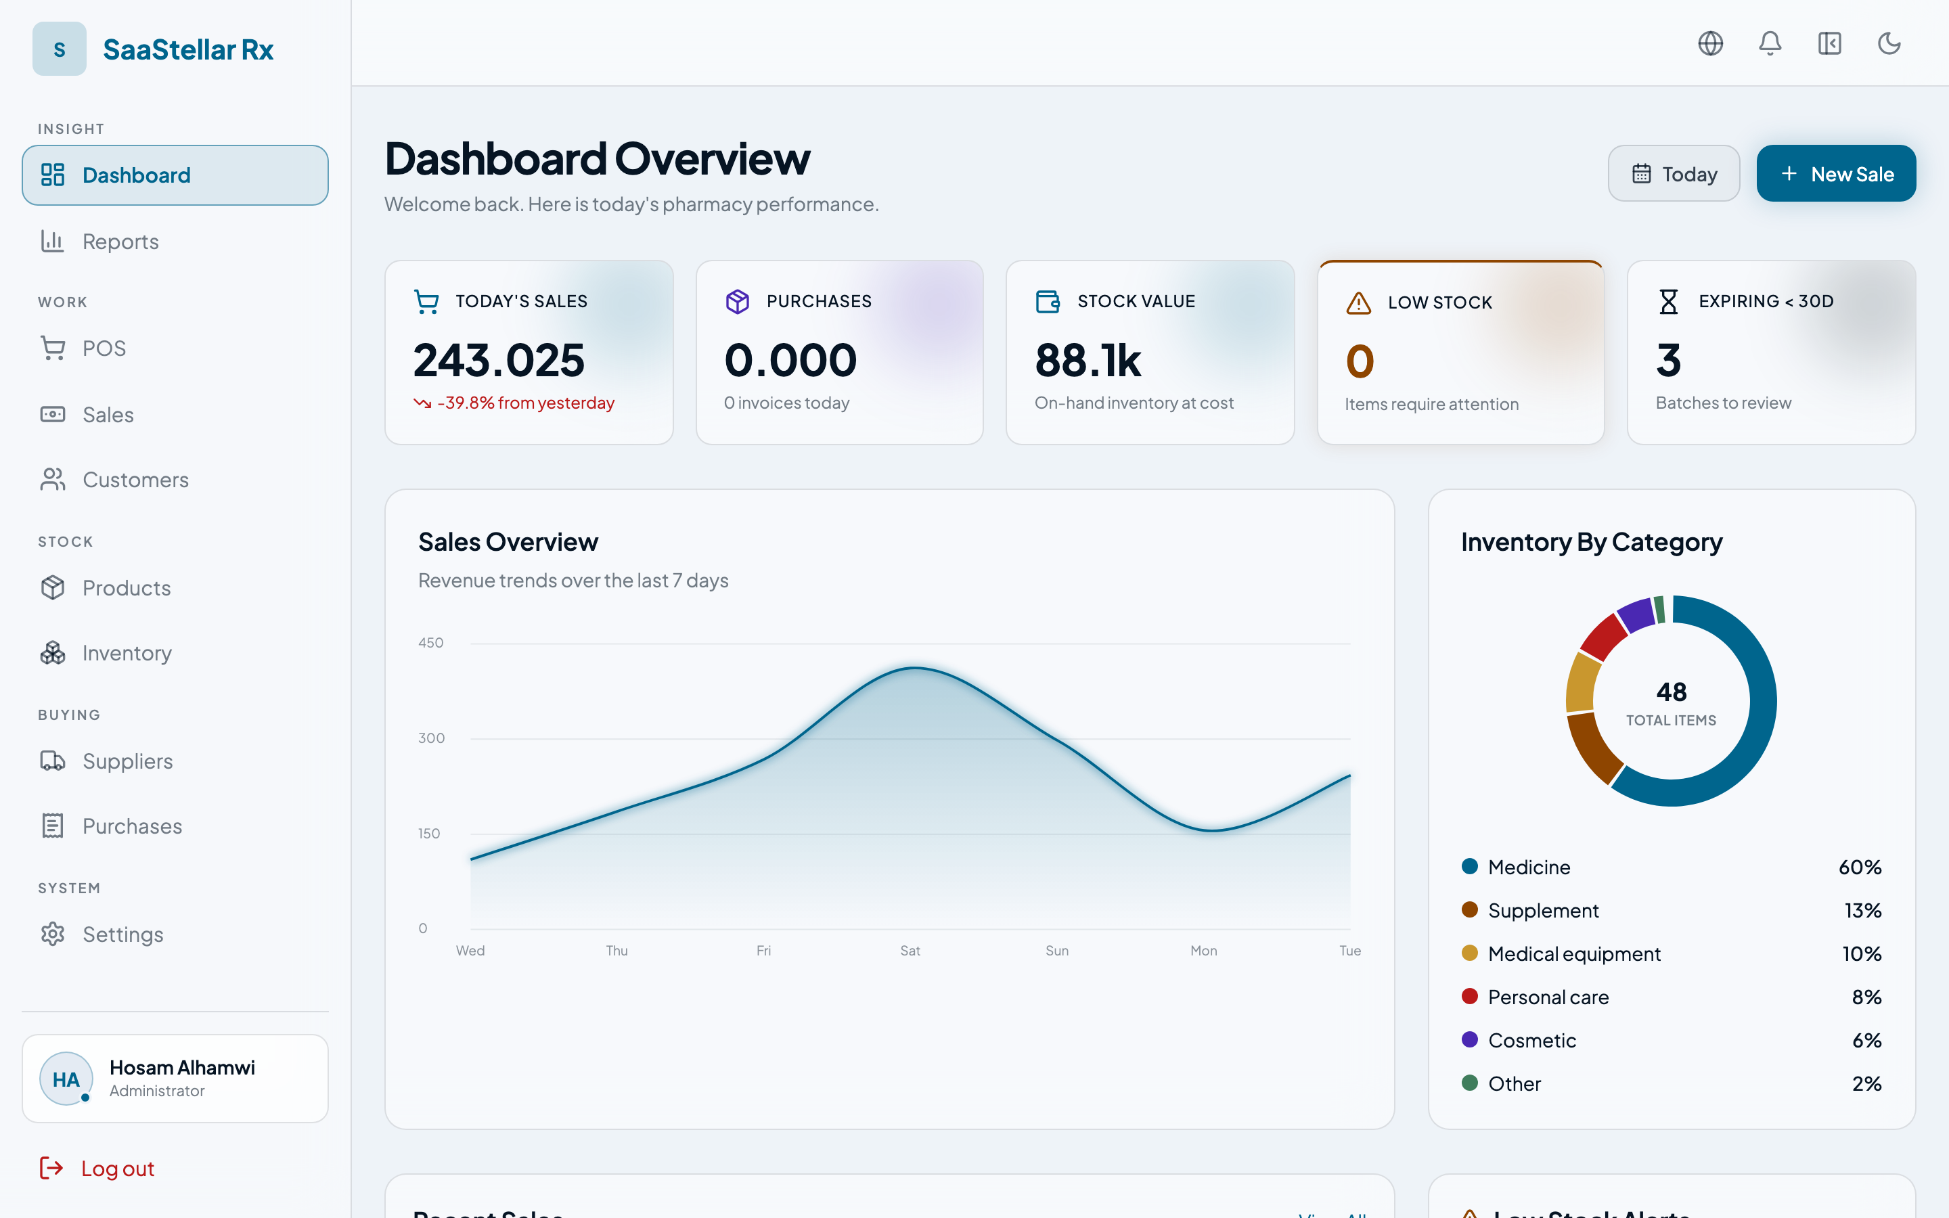Open the Today date range picker
Viewport: 1949px width, 1218px height.
1674,173
